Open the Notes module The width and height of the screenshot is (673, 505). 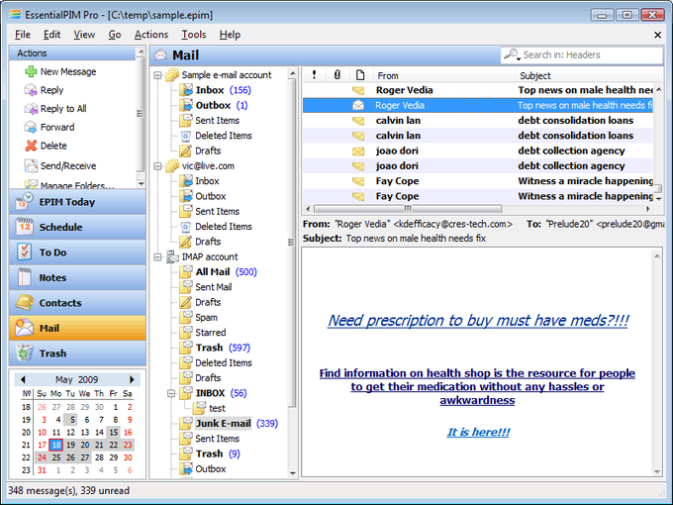tap(77, 278)
